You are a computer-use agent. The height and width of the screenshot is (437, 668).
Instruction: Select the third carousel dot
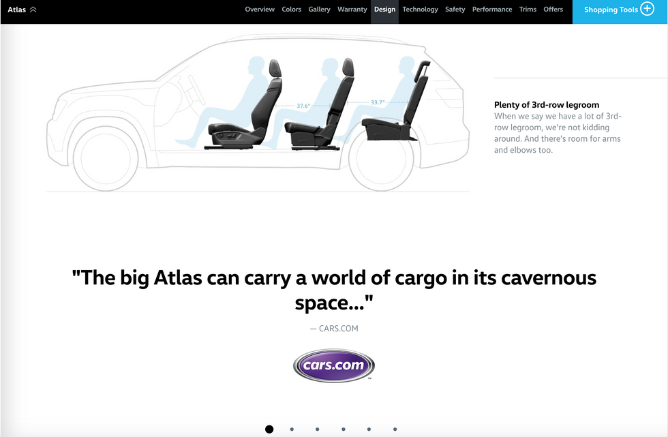tap(318, 430)
